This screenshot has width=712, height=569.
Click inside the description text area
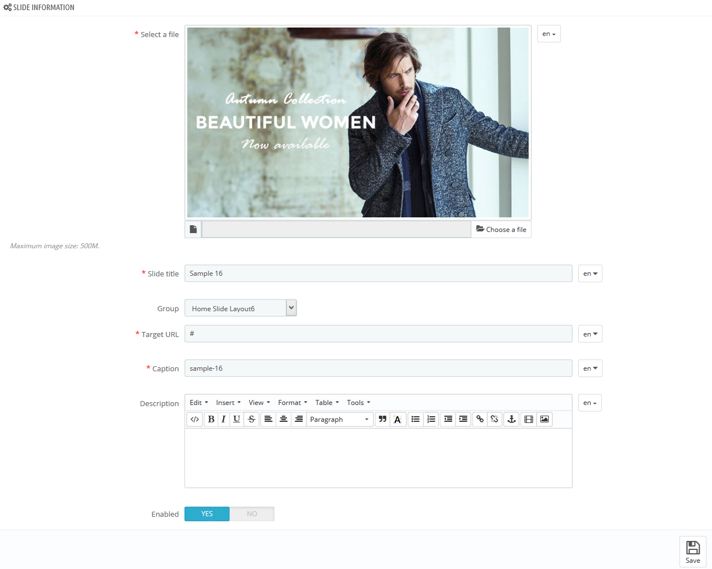tap(378, 458)
